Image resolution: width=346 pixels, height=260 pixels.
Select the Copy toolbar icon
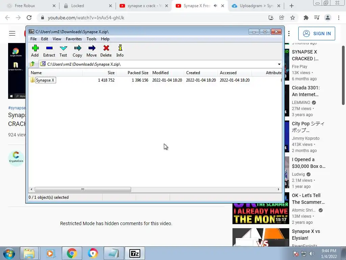pyautogui.click(x=77, y=51)
